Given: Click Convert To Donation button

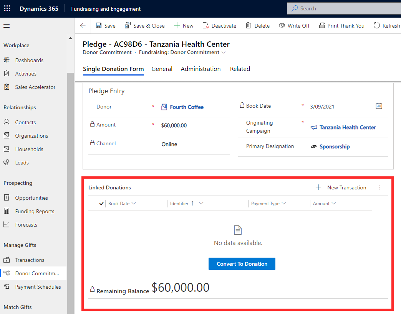Looking at the screenshot, I should pyautogui.click(x=242, y=264).
